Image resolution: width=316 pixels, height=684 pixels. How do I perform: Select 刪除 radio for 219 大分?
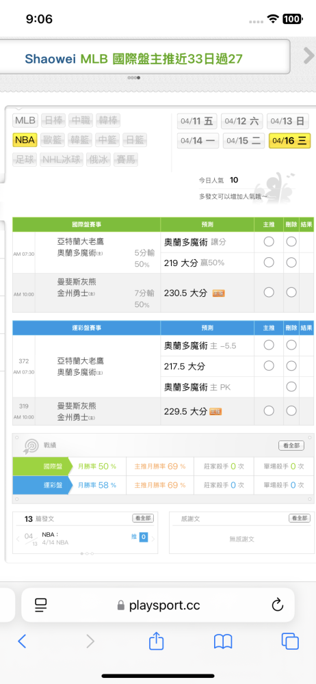click(291, 262)
